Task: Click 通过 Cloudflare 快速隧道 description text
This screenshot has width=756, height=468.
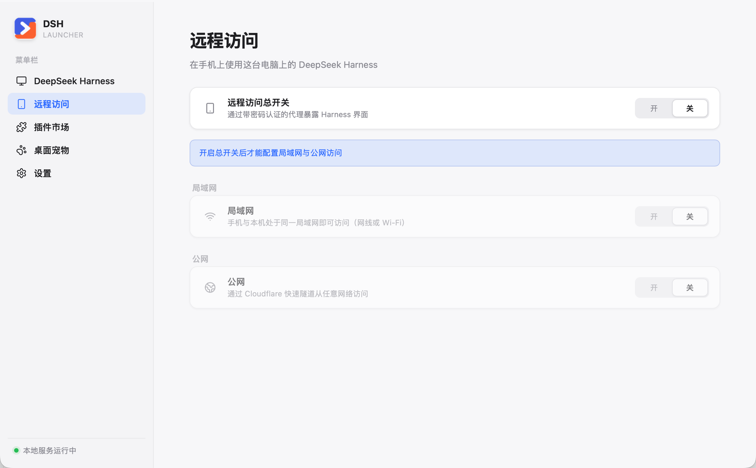Action: point(298,294)
